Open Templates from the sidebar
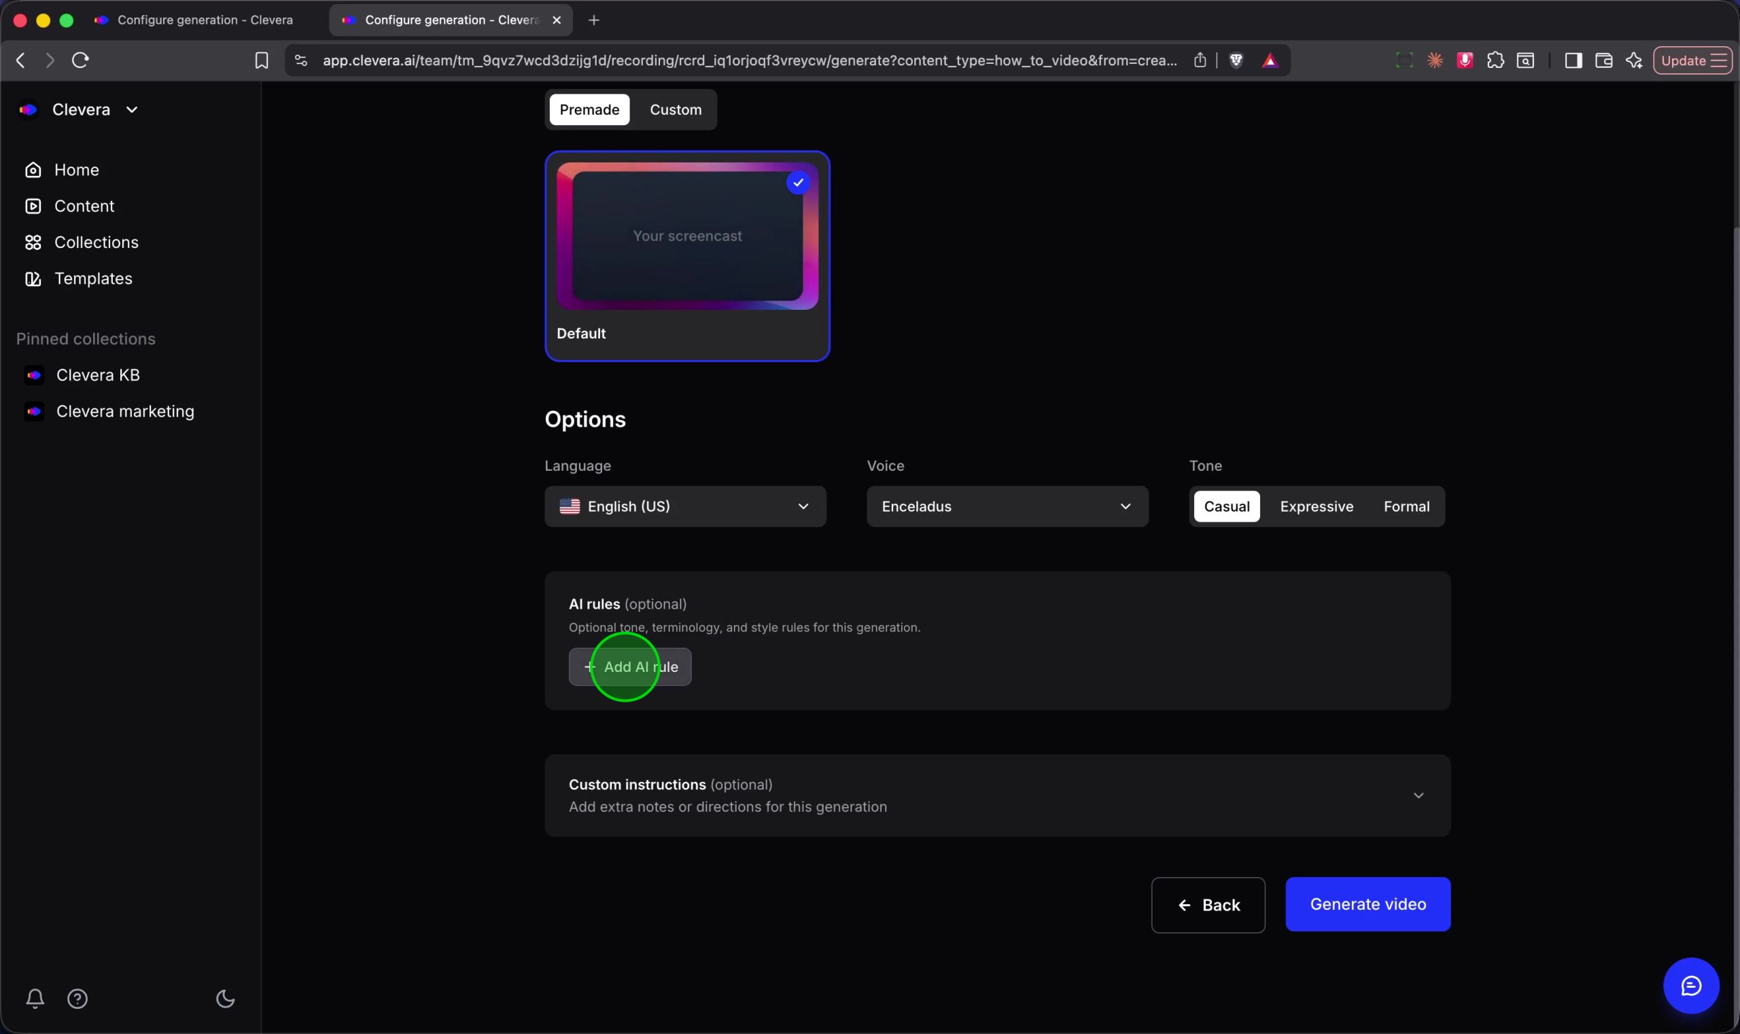 78,279
